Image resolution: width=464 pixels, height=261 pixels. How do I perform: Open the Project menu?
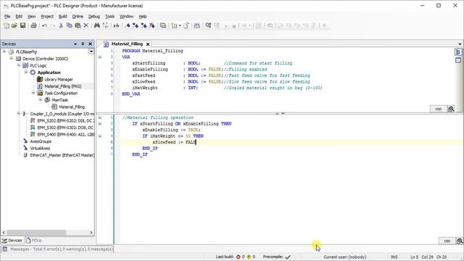(47, 16)
